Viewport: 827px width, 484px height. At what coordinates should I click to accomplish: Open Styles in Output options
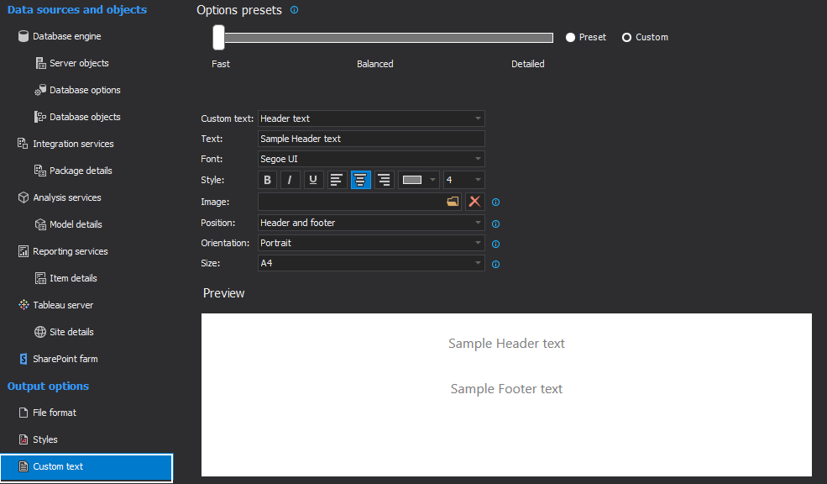pos(45,439)
